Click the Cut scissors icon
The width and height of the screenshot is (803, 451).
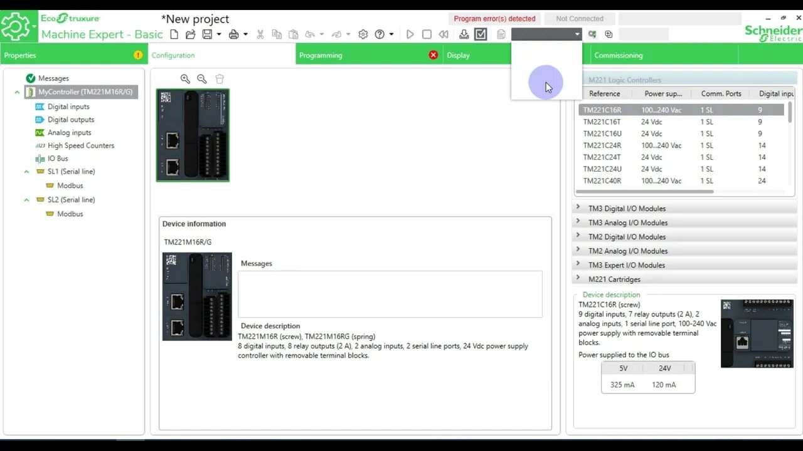pyautogui.click(x=260, y=34)
